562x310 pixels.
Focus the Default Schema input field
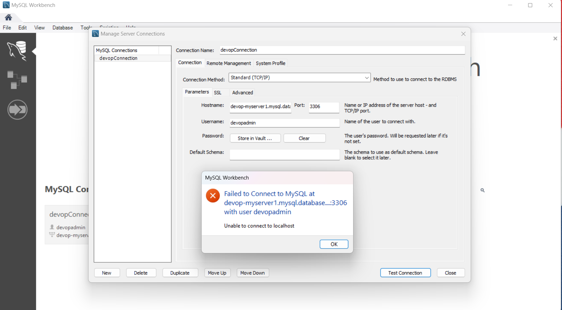[x=285, y=154]
